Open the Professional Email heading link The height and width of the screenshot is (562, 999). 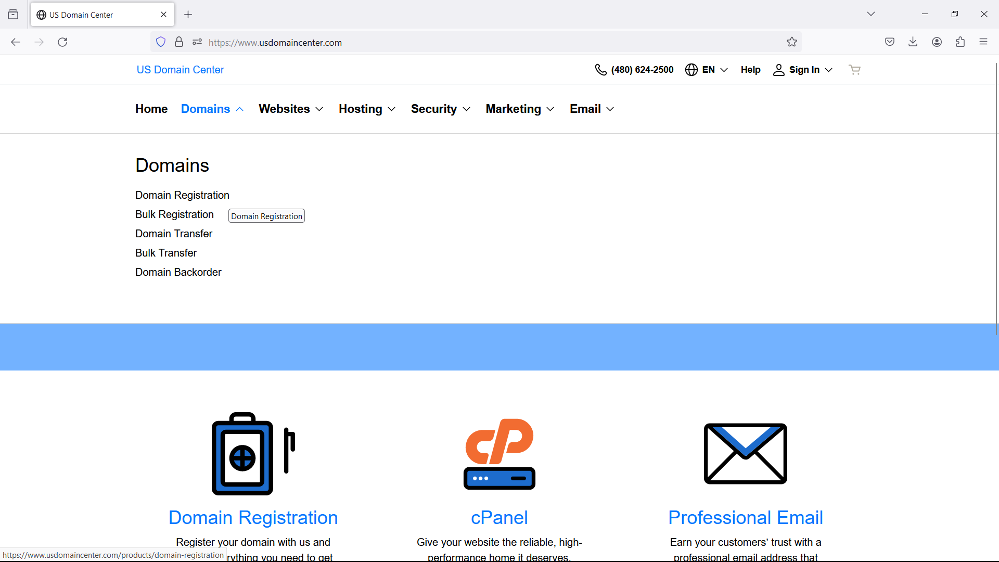(x=745, y=517)
